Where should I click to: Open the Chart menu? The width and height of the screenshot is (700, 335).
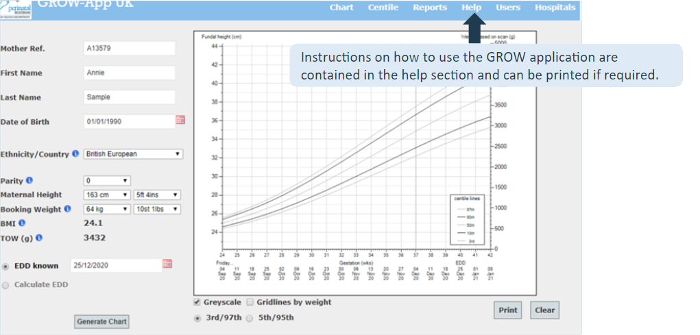[341, 8]
